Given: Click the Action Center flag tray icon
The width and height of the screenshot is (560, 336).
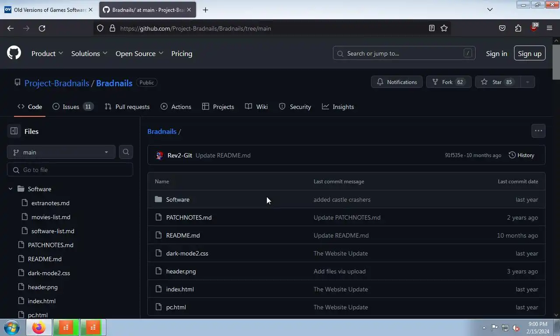Looking at the screenshot, I should pyautogui.click(x=494, y=328).
